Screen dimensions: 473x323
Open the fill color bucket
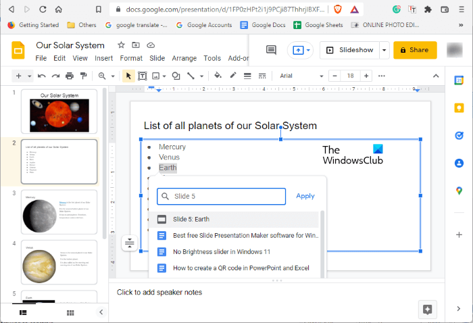tap(218, 76)
